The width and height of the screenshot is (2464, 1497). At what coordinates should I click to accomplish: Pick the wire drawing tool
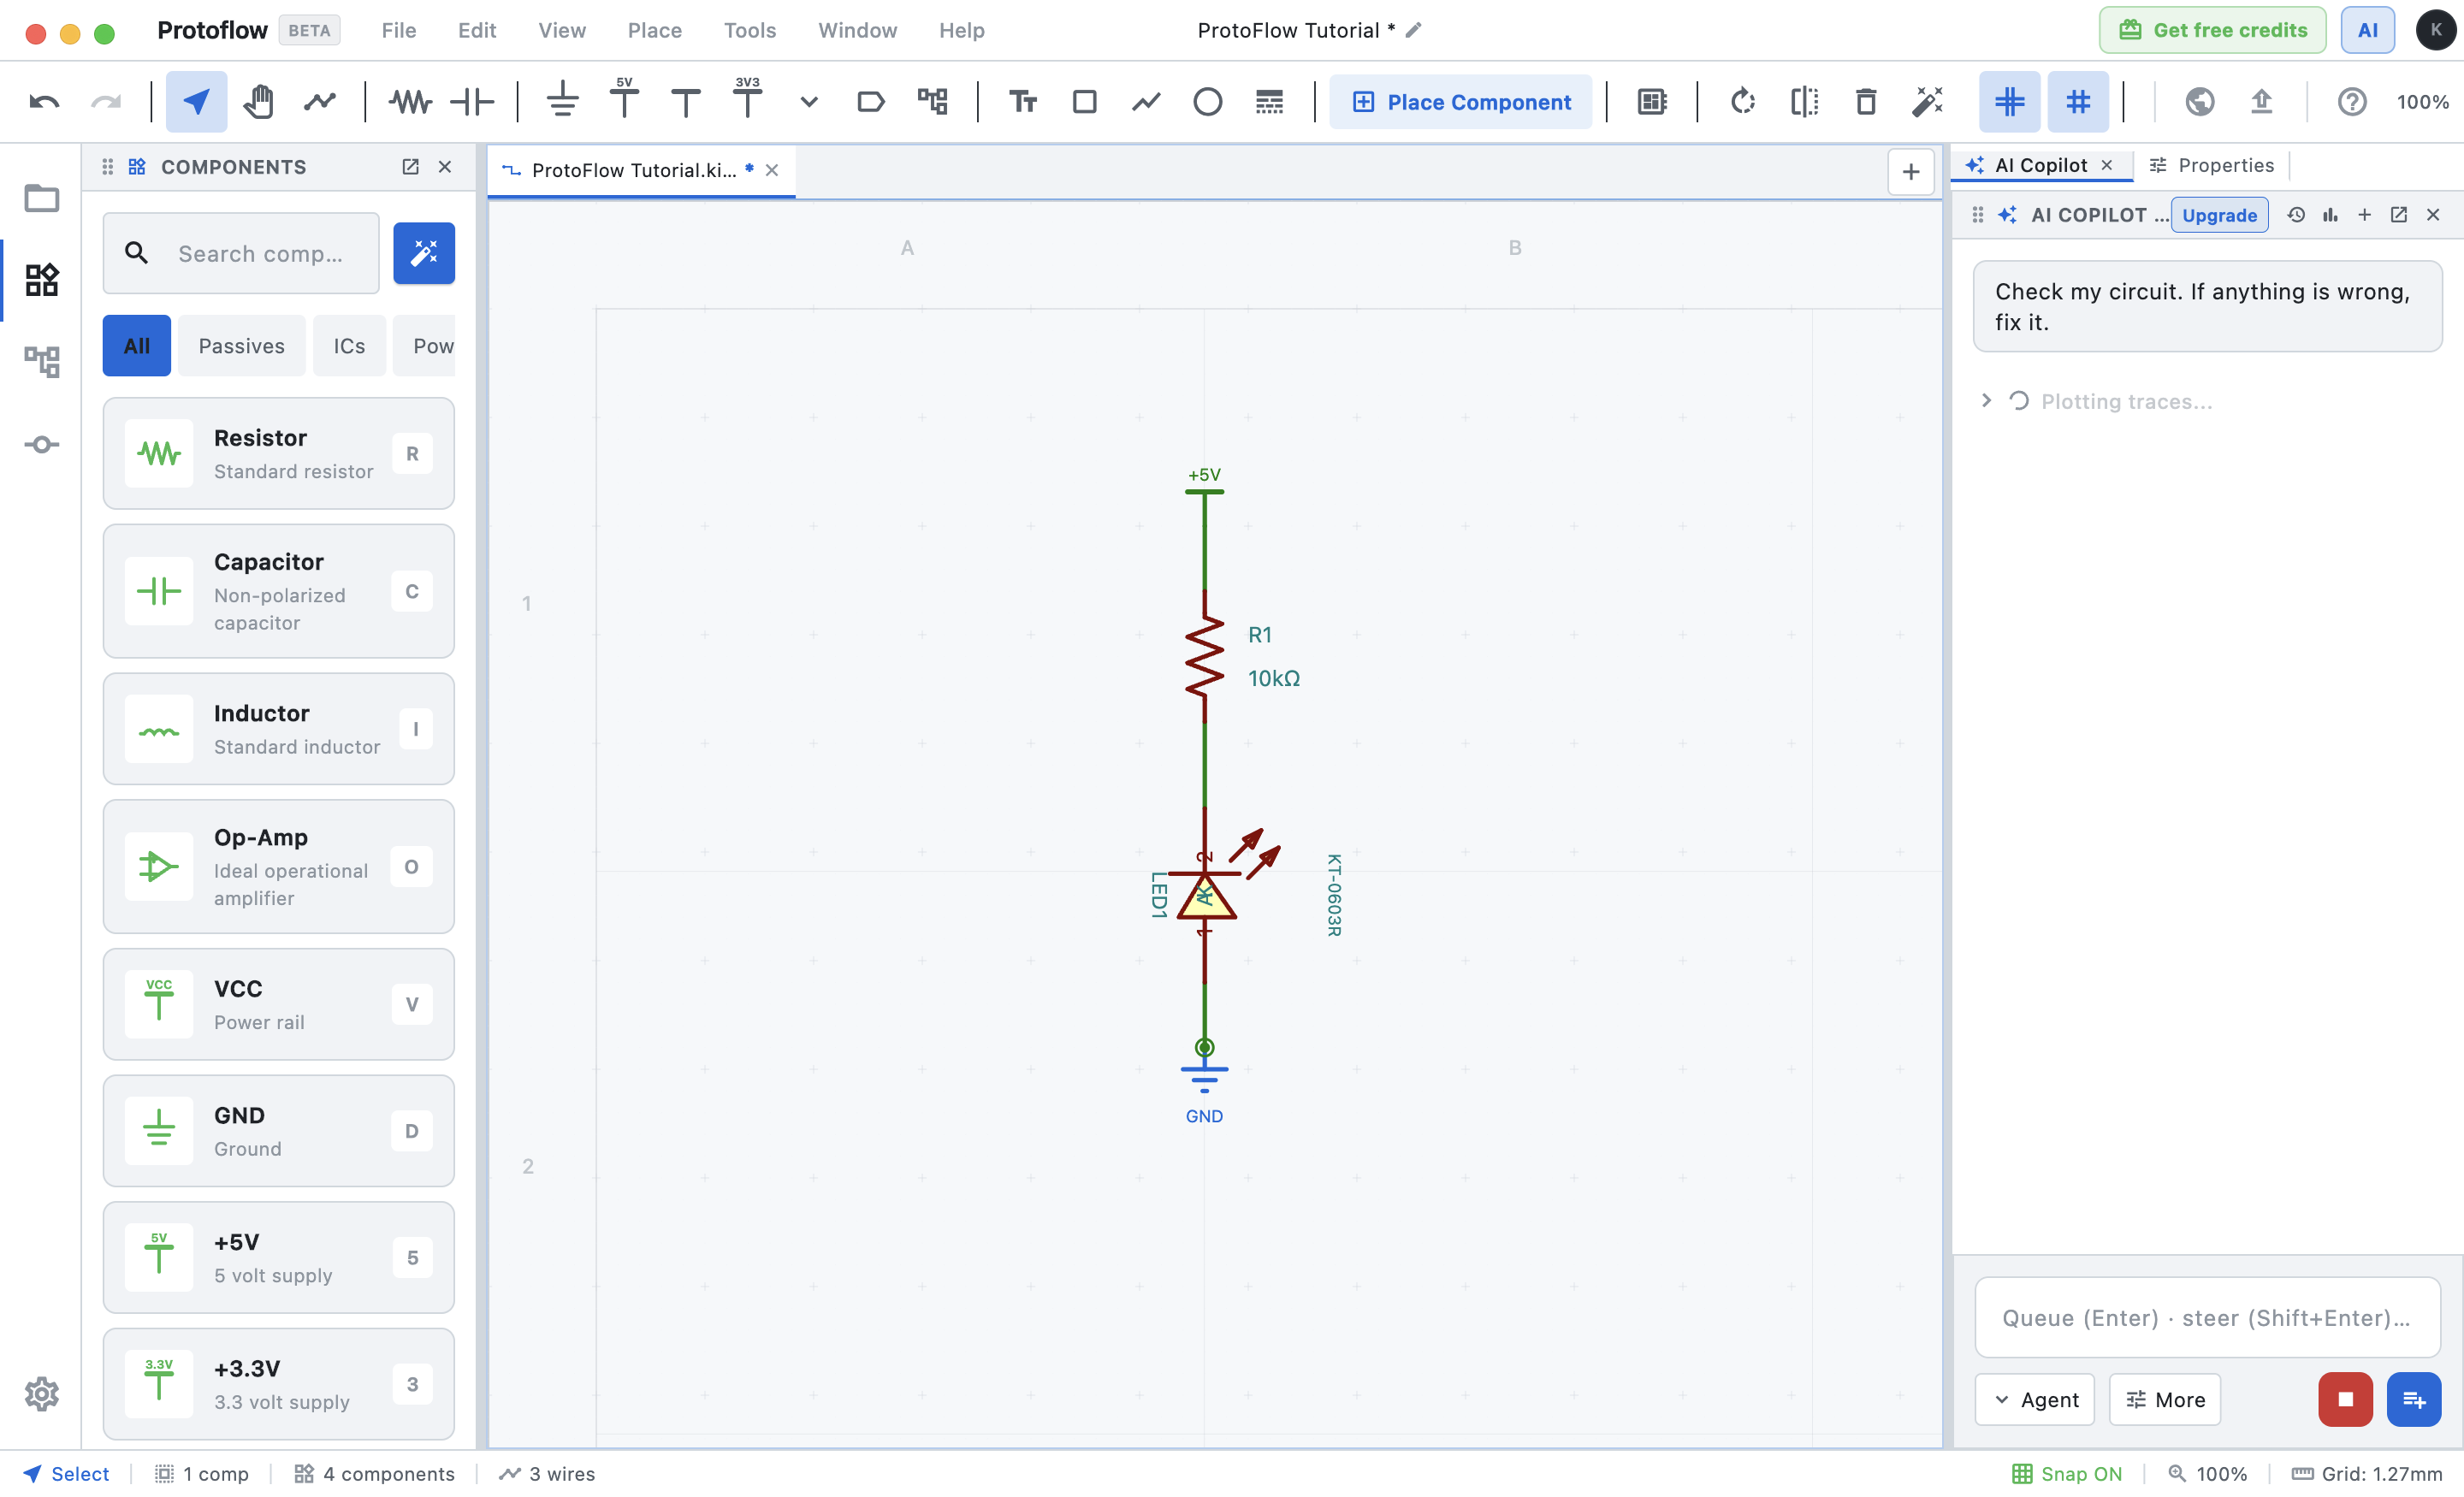coord(320,102)
